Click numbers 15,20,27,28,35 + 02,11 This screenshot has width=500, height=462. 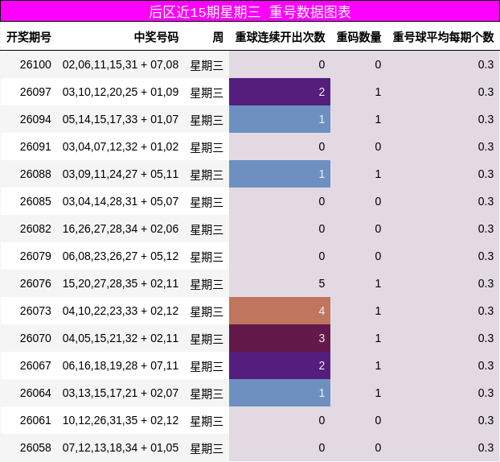[121, 283]
